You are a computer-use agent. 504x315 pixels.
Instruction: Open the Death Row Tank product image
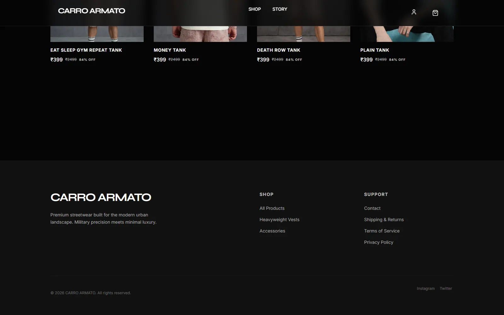click(x=304, y=34)
